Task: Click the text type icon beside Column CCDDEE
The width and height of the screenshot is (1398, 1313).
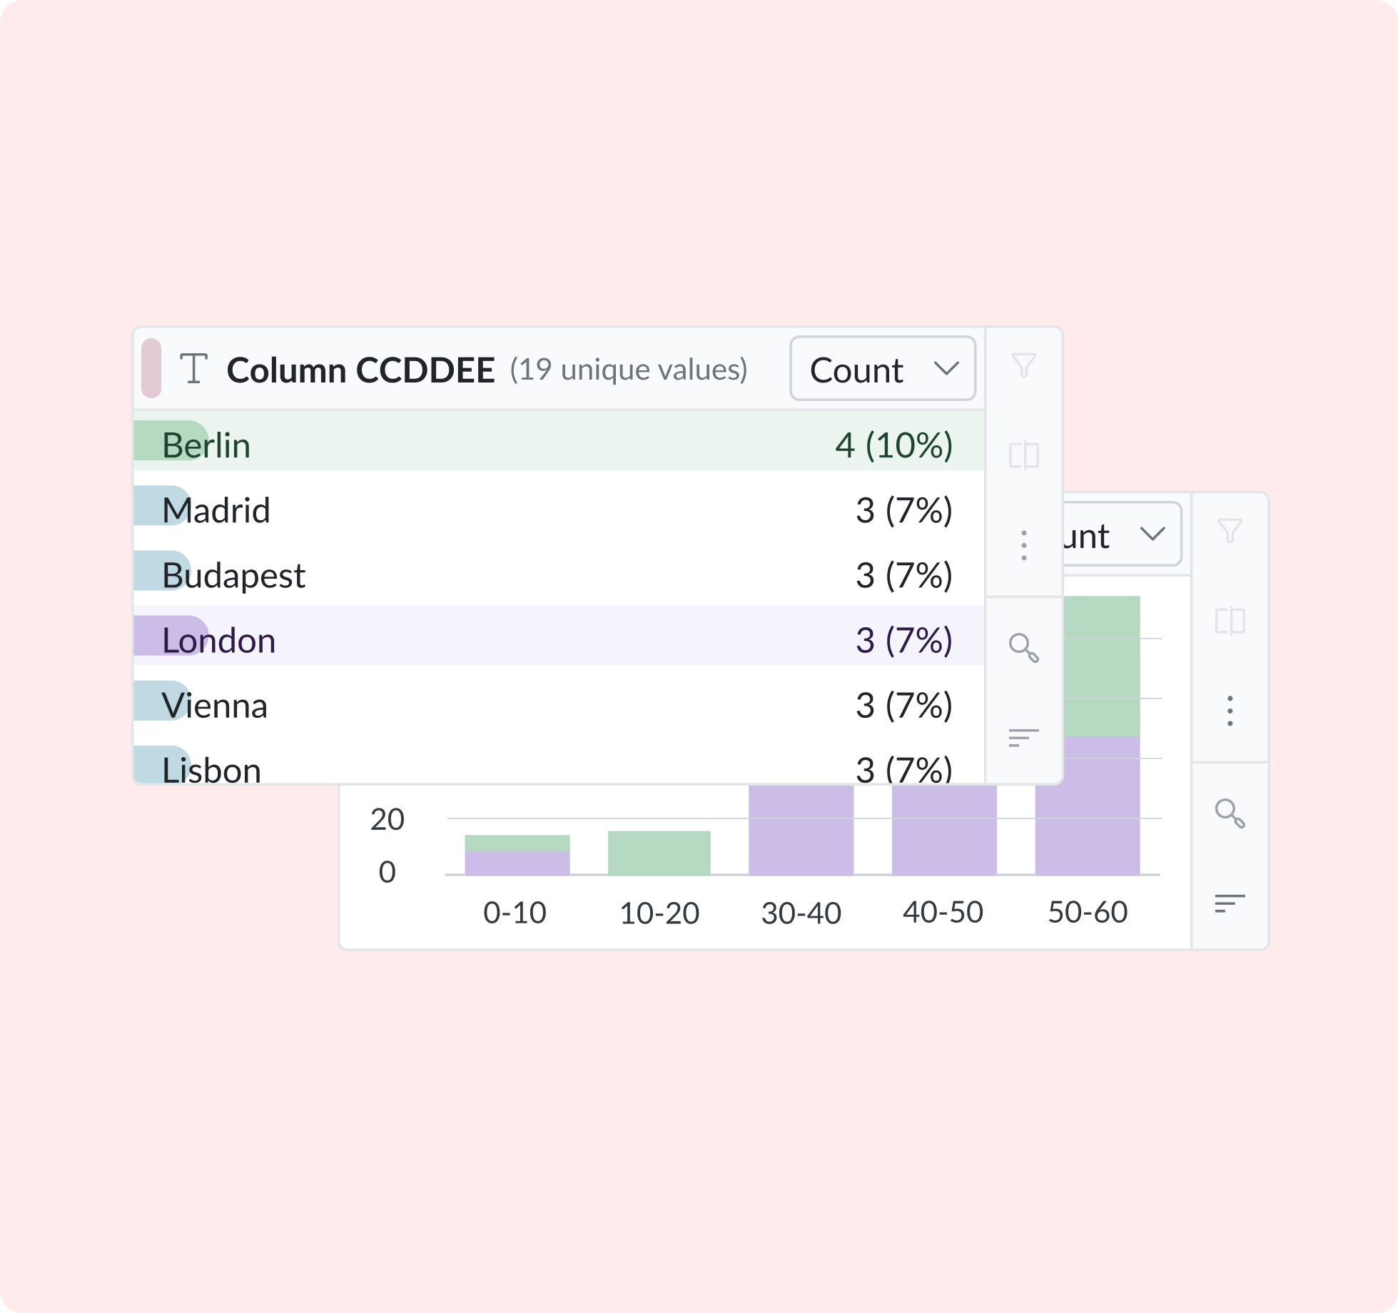Action: tap(193, 369)
